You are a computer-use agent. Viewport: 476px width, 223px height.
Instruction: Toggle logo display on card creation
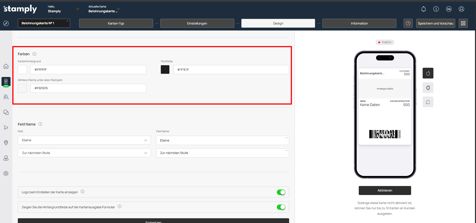(281, 192)
